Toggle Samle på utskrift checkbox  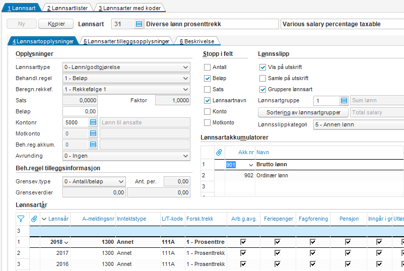(x=262, y=78)
